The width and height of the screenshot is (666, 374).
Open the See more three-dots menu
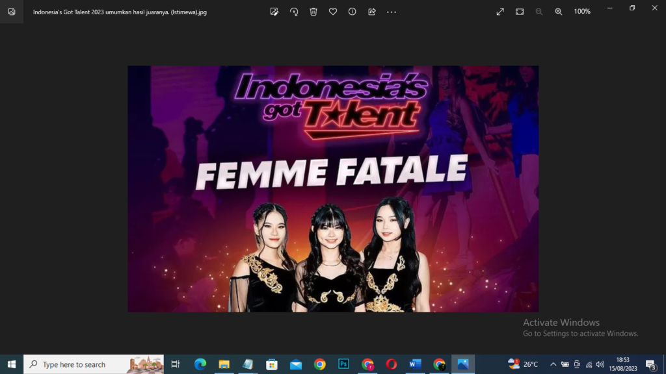click(391, 12)
